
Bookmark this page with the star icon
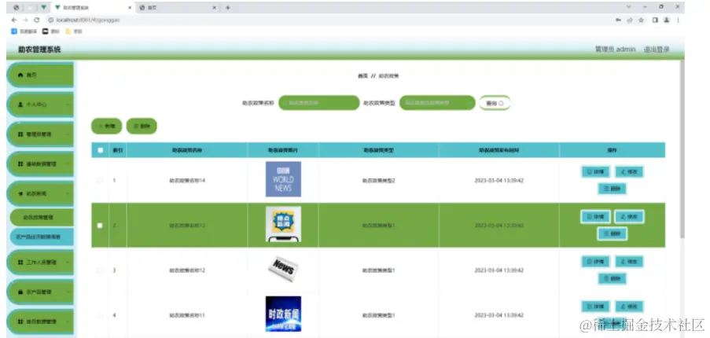click(641, 20)
